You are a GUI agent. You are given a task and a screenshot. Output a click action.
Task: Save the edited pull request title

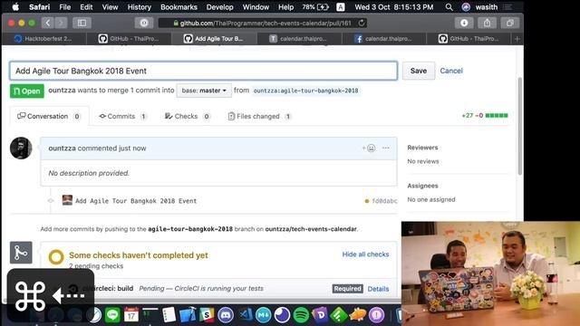click(x=419, y=71)
